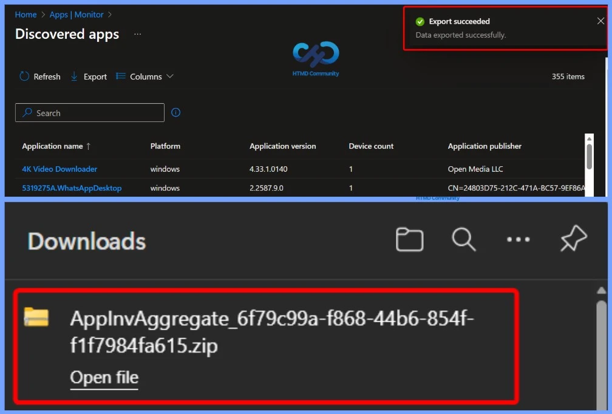Go to Home via breadcrumb
This screenshot has width=612, height=414.
coord(25,14)
